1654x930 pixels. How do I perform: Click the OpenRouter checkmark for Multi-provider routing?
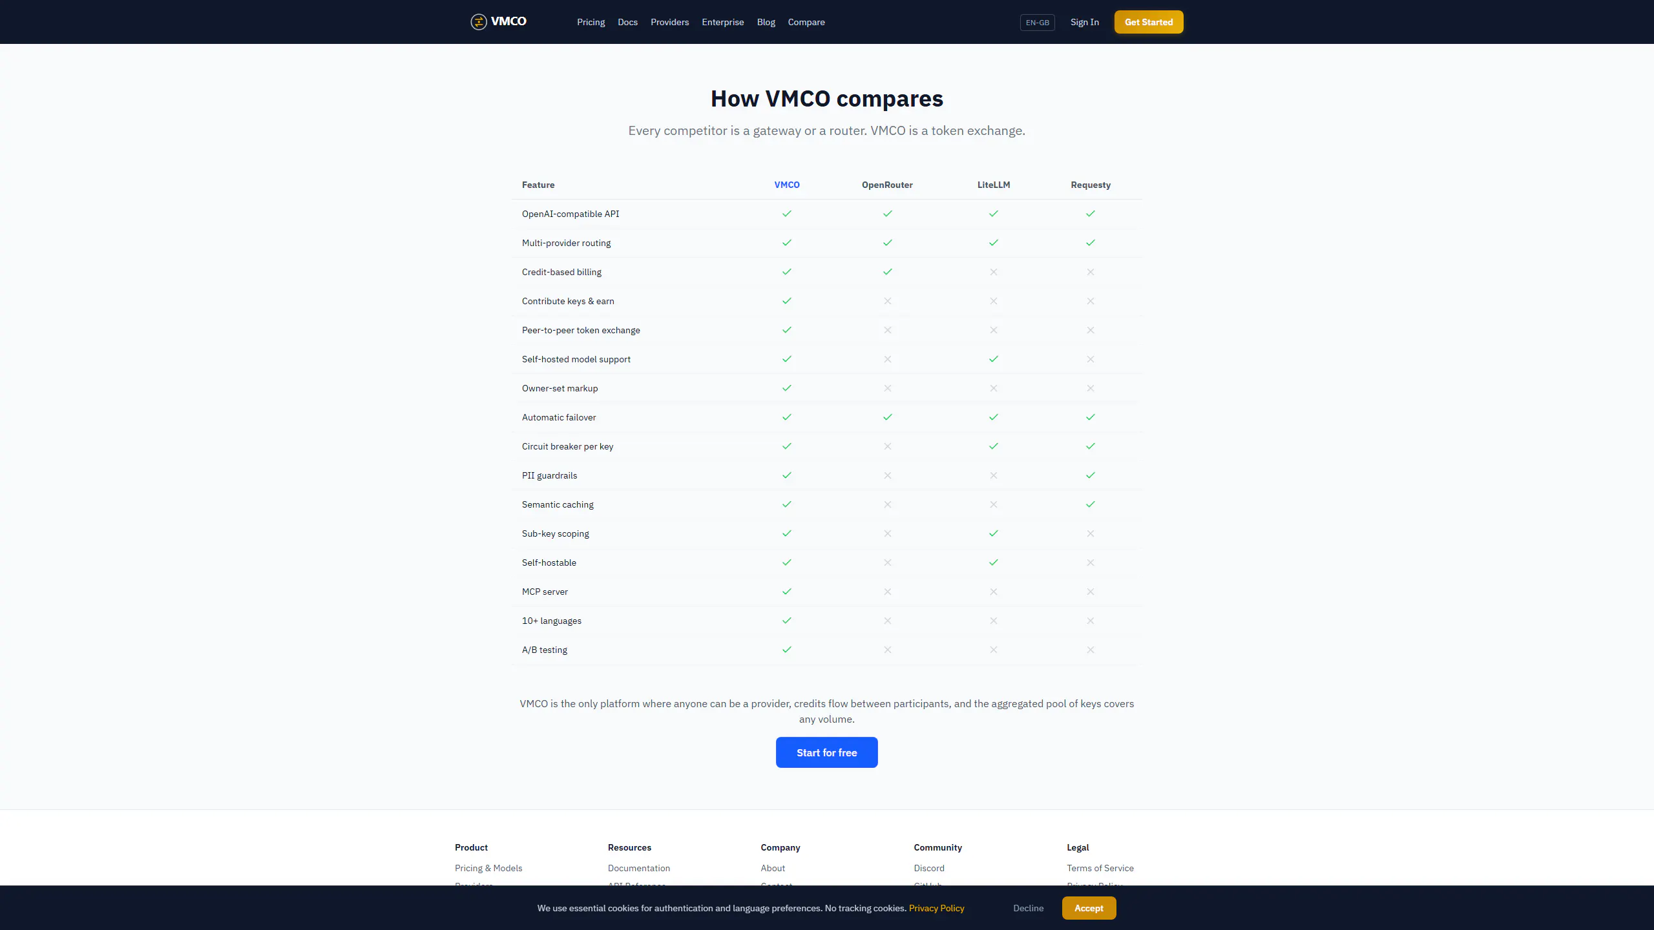pyautogui.click(x=888, y=243)
